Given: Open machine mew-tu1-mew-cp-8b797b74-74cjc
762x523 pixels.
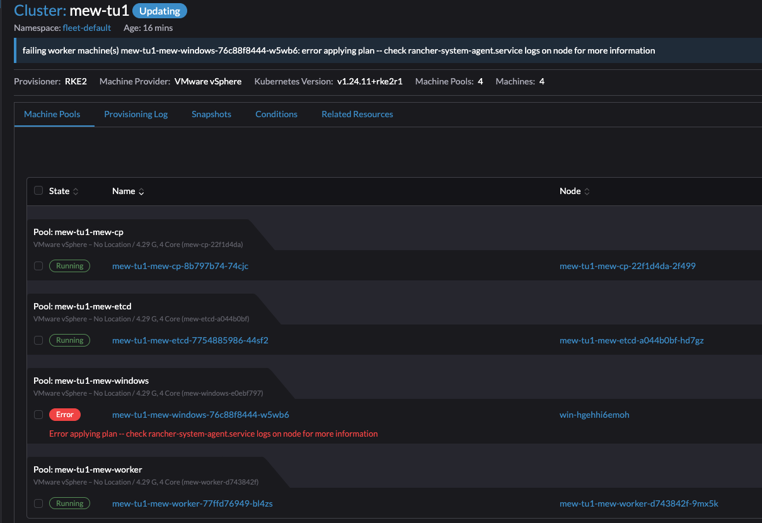Looking at the screenshot, I should (180, 266).
